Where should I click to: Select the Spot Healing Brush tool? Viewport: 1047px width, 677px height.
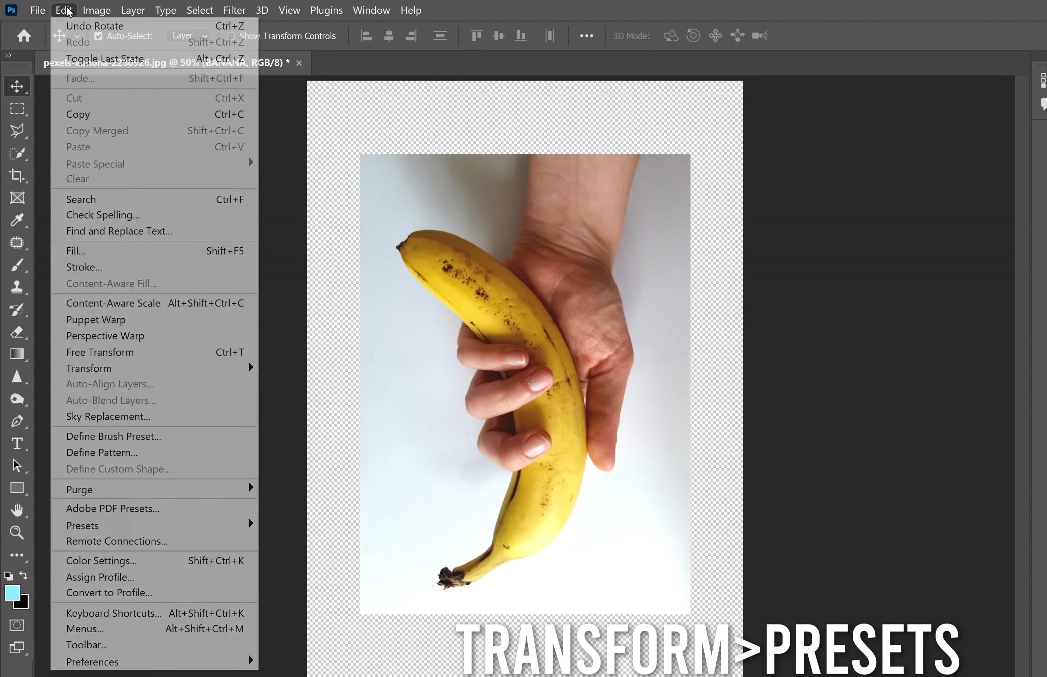click(17, 243)
